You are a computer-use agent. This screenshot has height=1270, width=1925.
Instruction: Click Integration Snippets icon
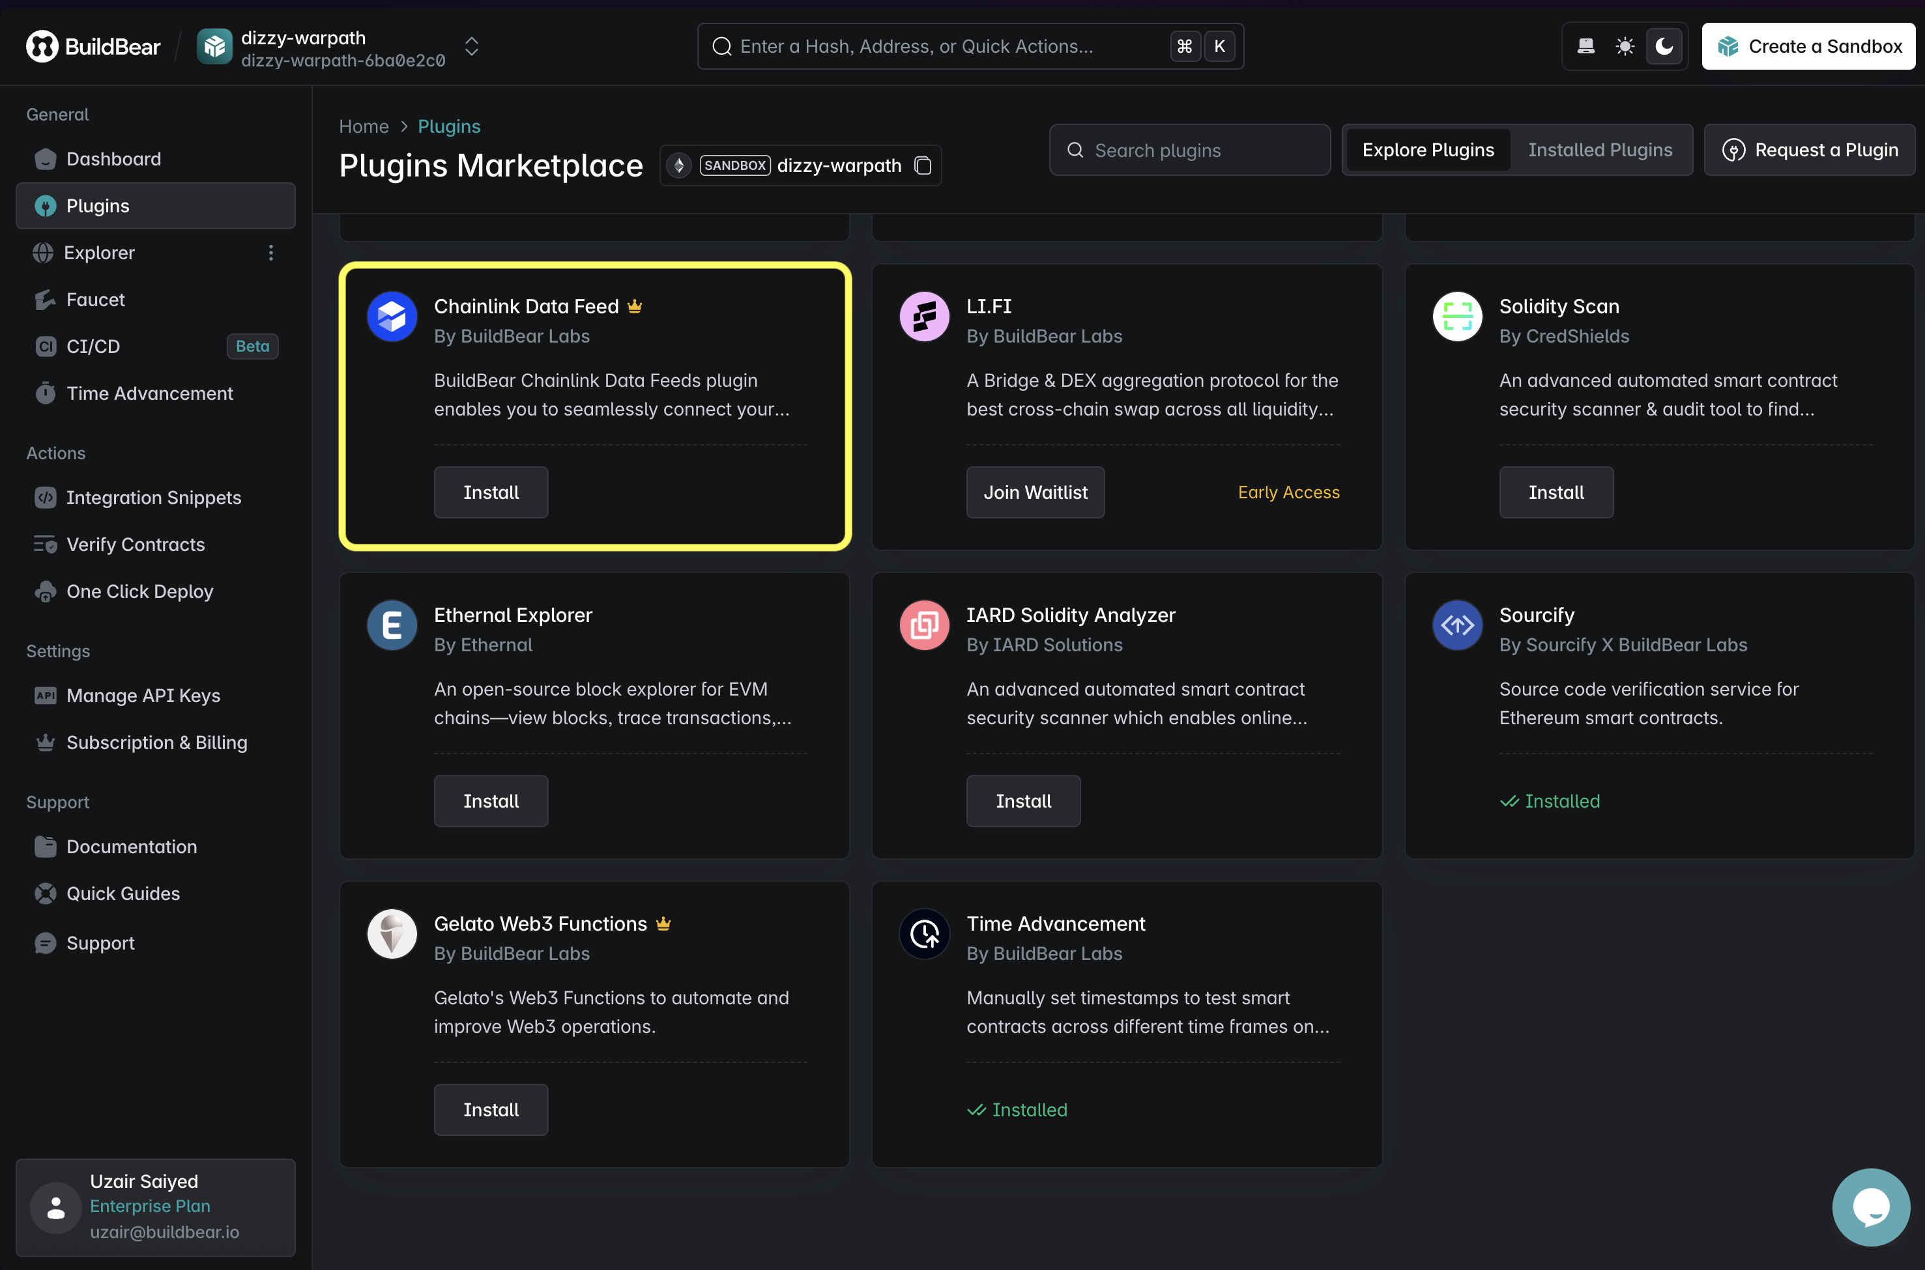pyautogui.click(x=46, y=498)
